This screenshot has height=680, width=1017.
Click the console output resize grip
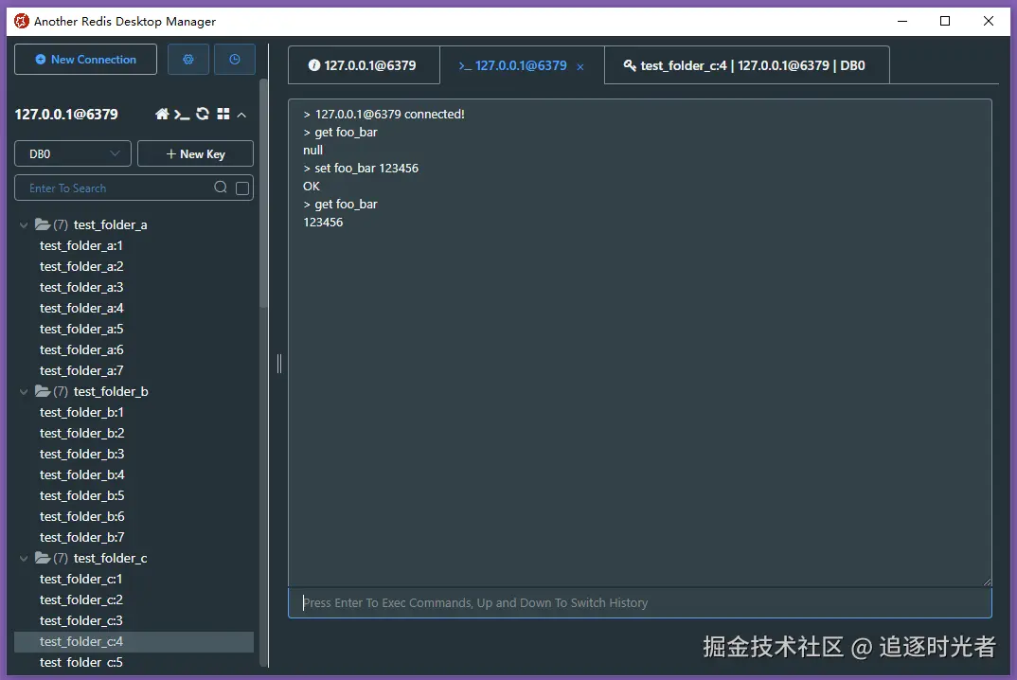[987, 582]
